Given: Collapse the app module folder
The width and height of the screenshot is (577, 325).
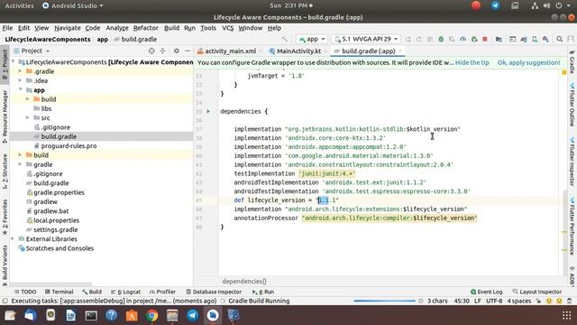Looking at the screenshot, I should point(20,90).
